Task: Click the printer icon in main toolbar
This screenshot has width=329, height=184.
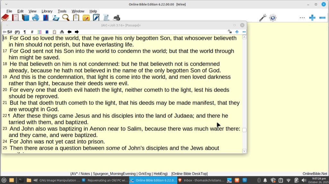Action: (116, 18)
